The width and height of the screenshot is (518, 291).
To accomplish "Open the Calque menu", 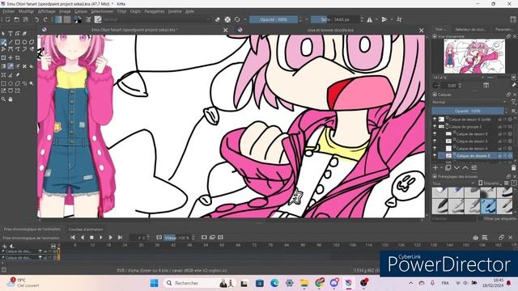I will [x=81, y=11].
